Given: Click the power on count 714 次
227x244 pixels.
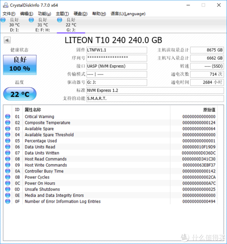Looking at the screenshot, I should click(207, 74).
